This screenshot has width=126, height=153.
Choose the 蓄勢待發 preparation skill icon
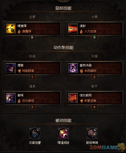73,68
